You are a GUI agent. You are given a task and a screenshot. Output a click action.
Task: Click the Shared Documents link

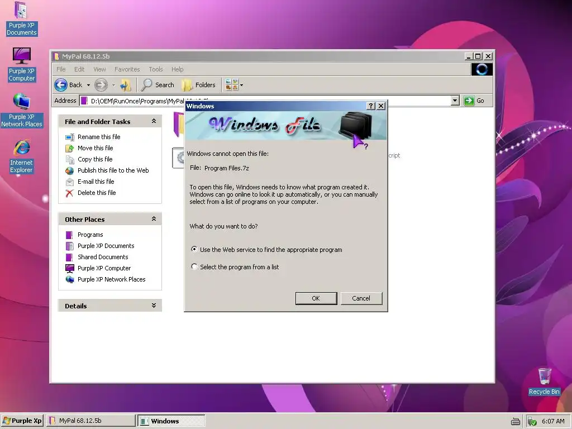click(103, 257)
